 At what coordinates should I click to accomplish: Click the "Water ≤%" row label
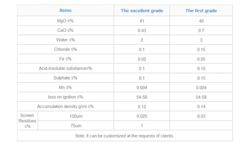tap(65, 40)
